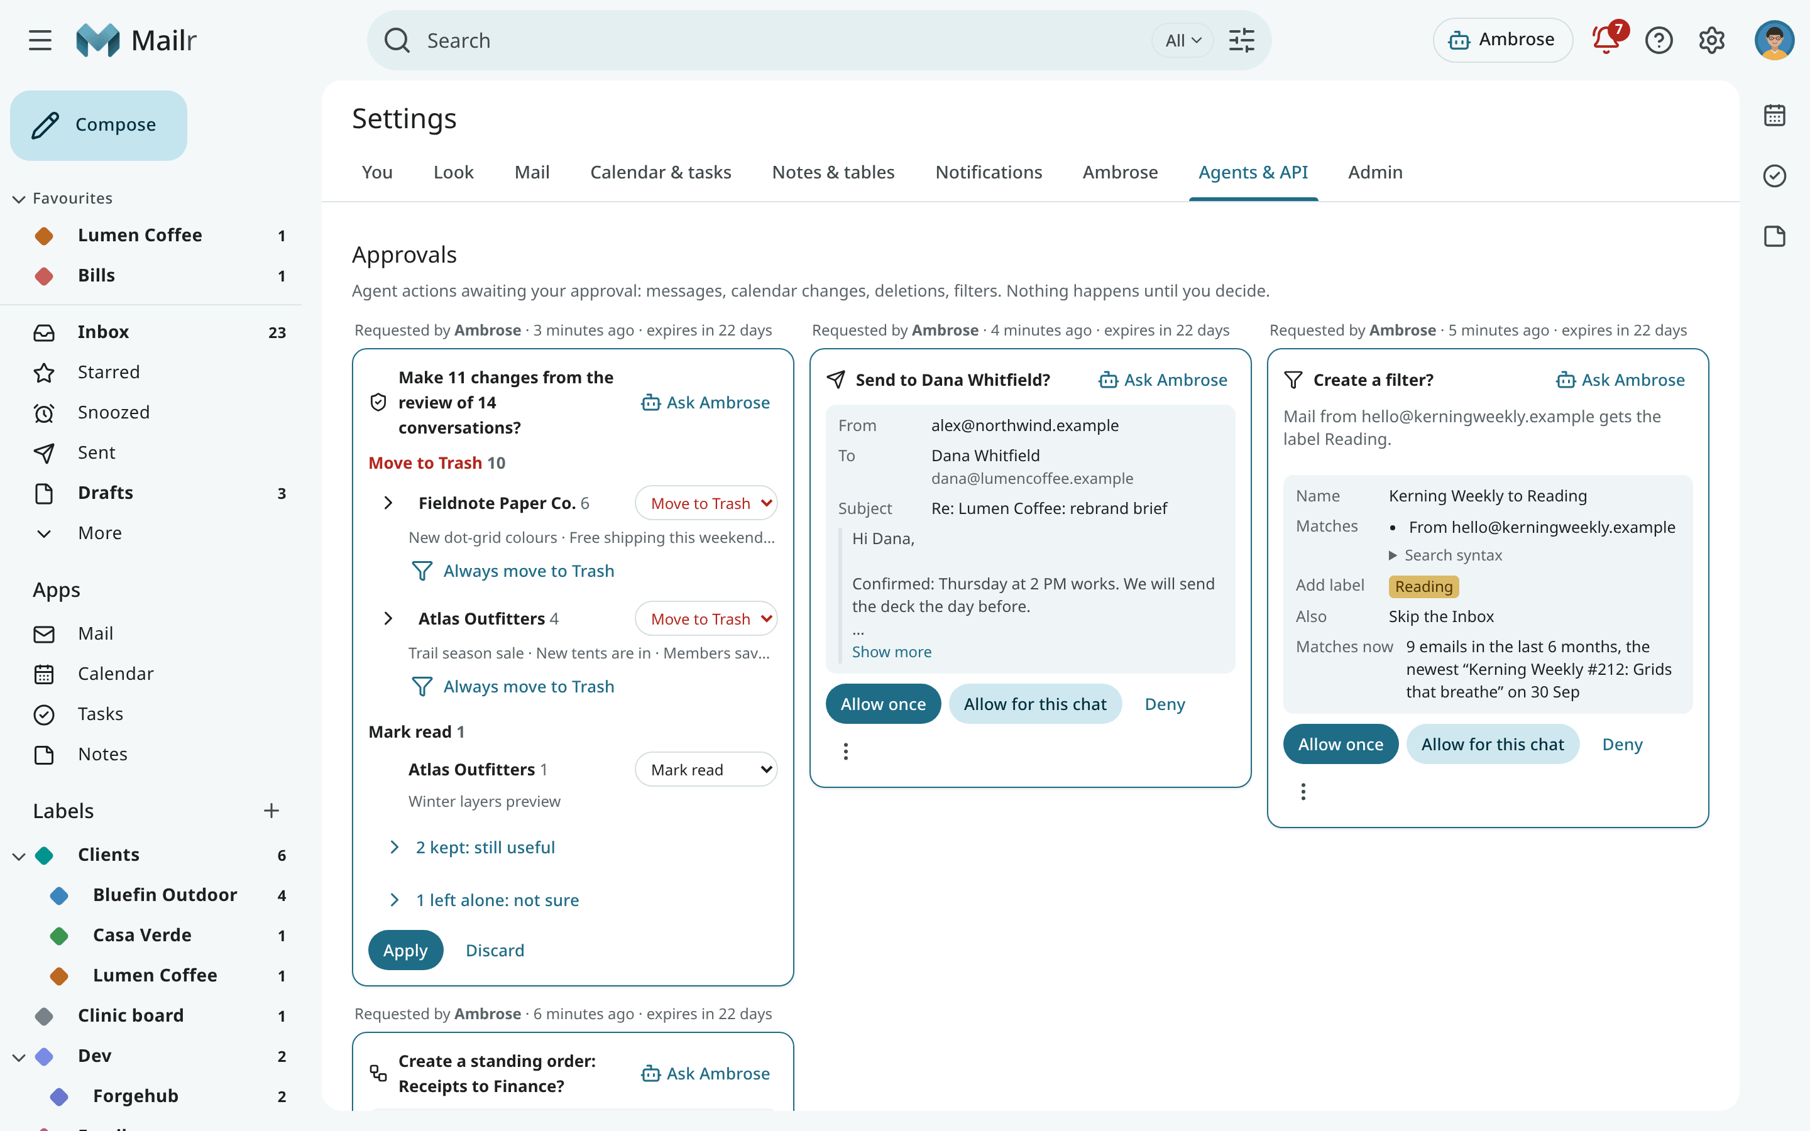The height and width of the screenshot is (1131, 1810).
Task: Expand 1 left alone: not sure group
Action: tap(485, 900)
